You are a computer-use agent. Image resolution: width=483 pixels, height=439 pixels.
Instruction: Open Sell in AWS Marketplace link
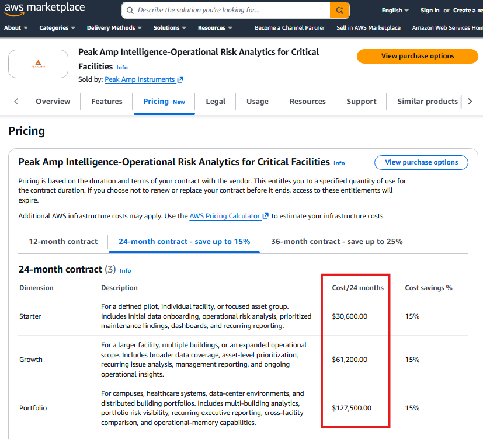369,27
